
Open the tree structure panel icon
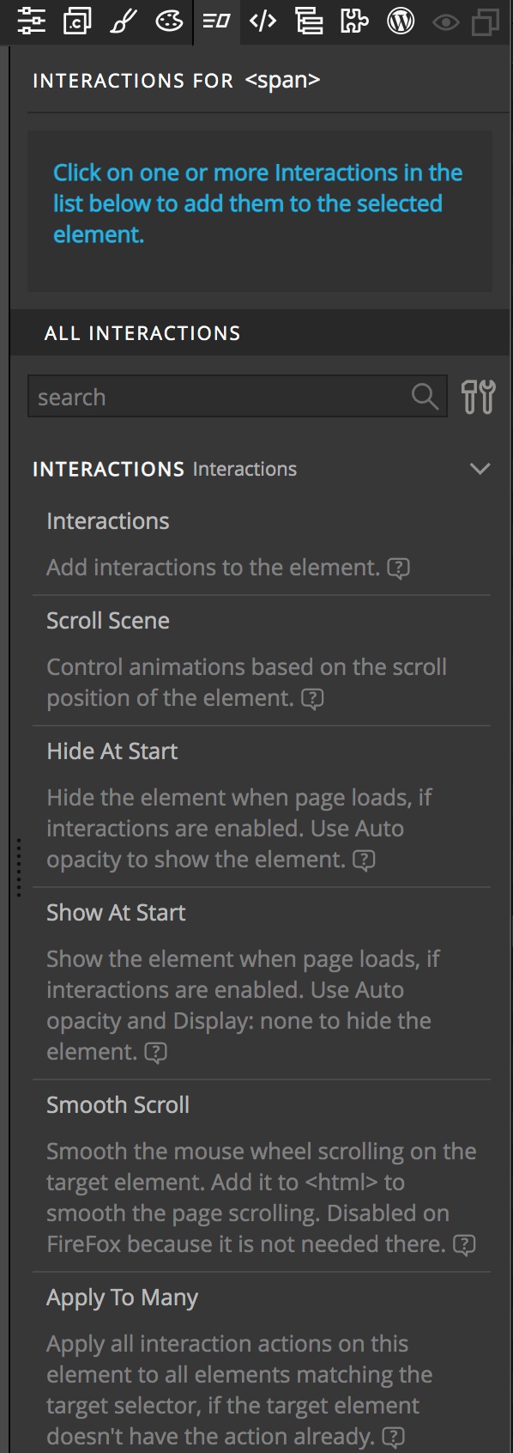point(308,21)
